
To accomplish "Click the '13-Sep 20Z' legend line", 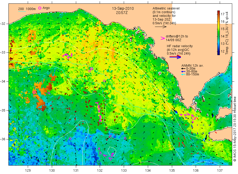I will pos(161,20).
